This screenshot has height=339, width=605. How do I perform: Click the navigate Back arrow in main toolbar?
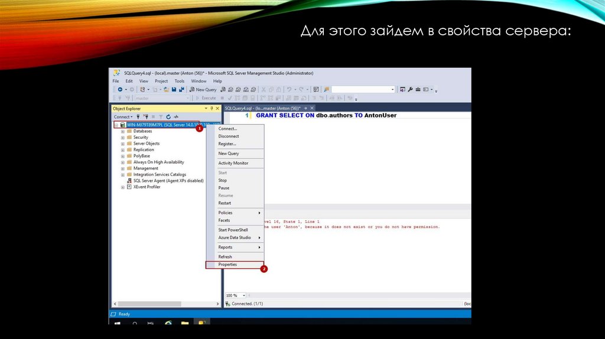click(120, 89)
